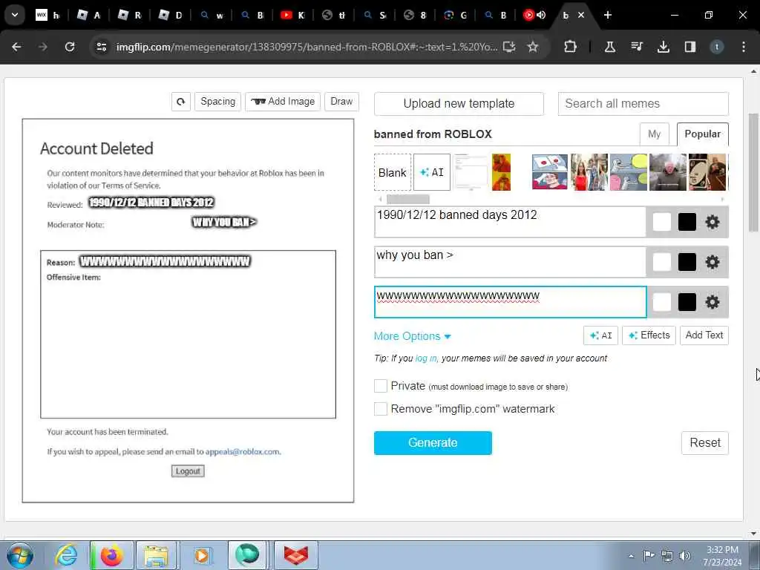Open the Action Center flag tray icon
The width and height of the screenshot is (760, 570).
[x=649, y=555]
